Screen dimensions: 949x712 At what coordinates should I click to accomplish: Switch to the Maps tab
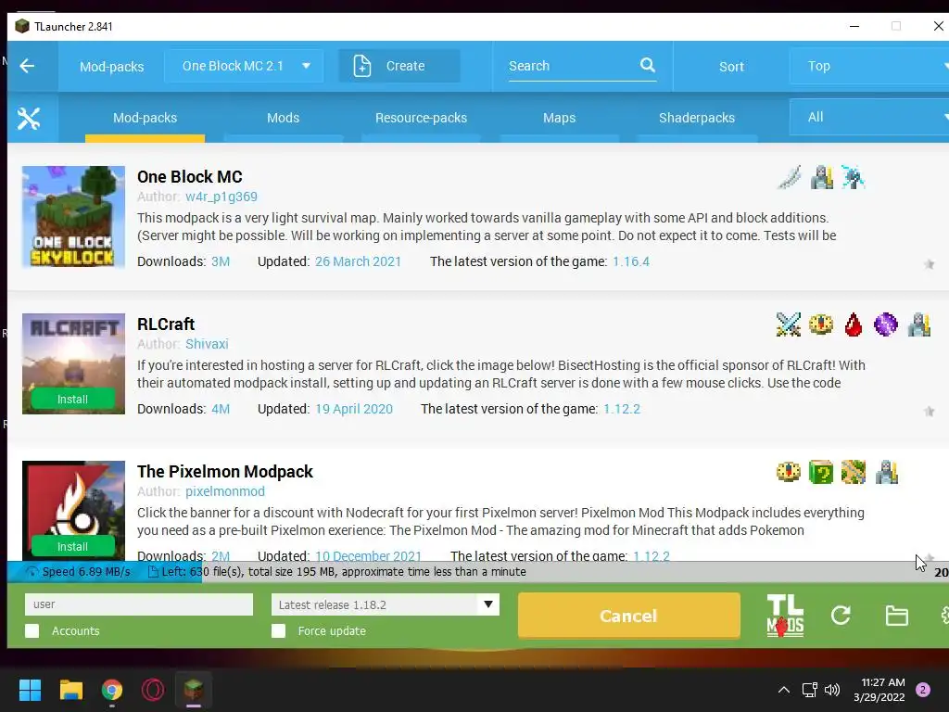click(x=559, y=118)
